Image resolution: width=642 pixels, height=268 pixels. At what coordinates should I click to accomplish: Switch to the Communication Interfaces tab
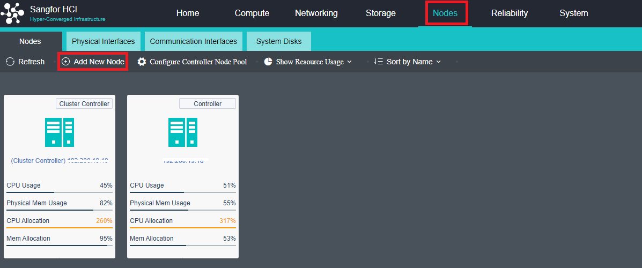[193, 41]
